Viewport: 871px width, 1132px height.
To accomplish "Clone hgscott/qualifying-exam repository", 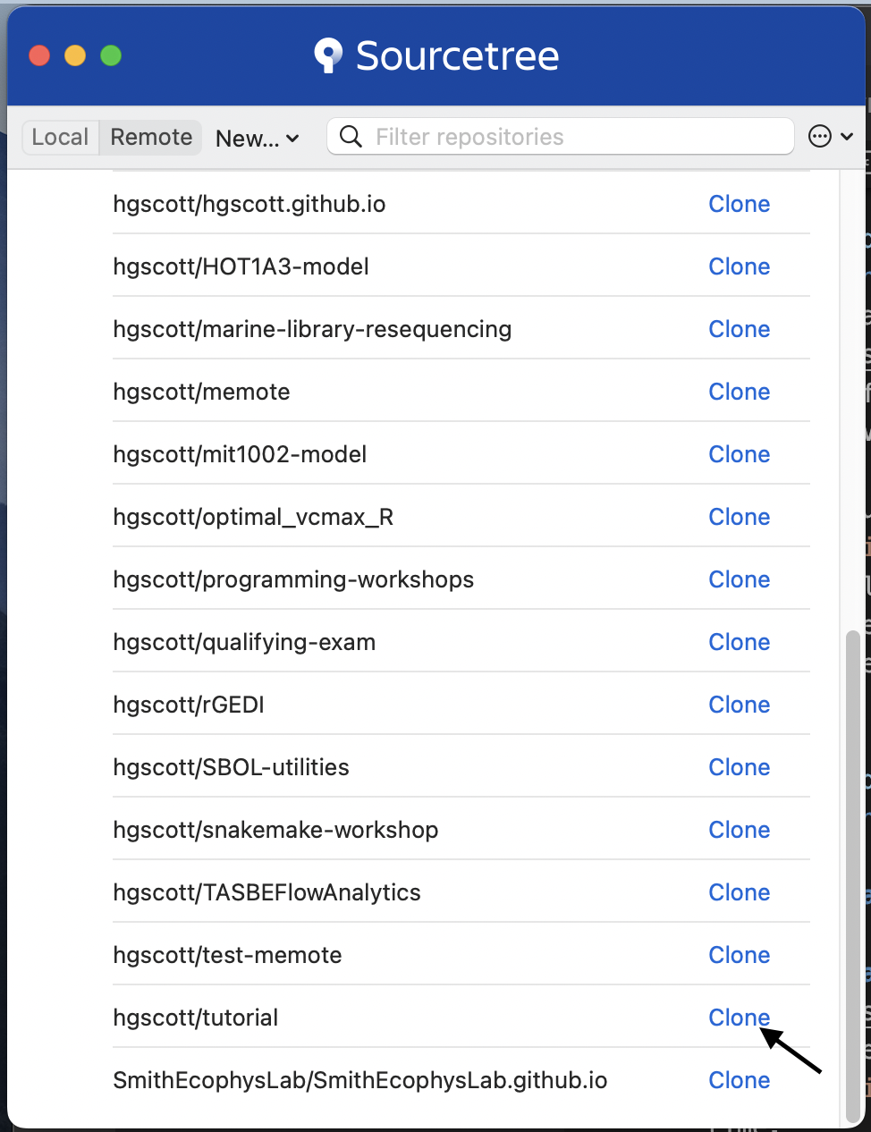I will (739, 642).
